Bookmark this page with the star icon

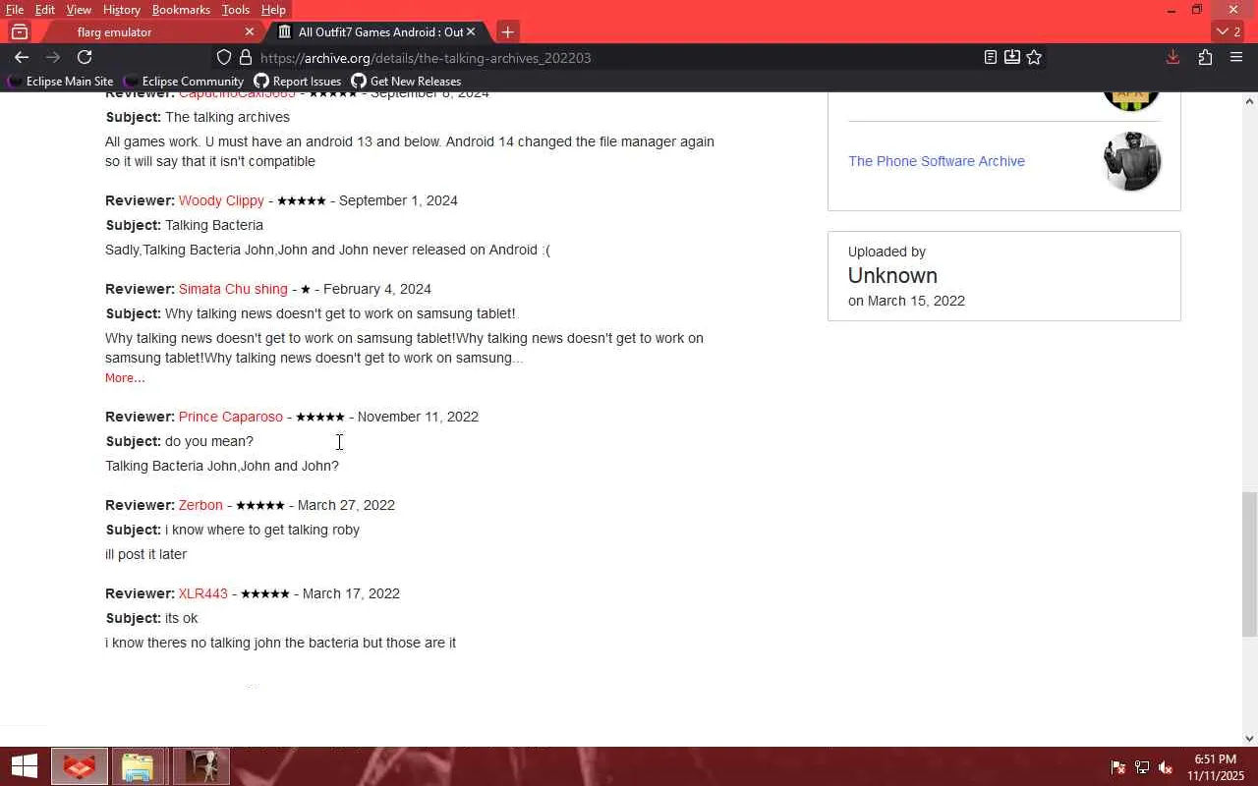(x=1034, y=57)
